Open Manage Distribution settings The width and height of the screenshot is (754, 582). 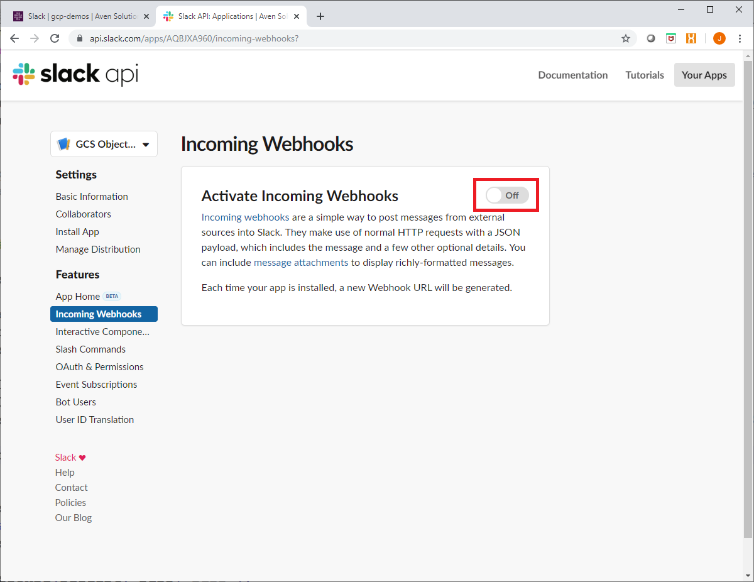click(x=98, y=250)
